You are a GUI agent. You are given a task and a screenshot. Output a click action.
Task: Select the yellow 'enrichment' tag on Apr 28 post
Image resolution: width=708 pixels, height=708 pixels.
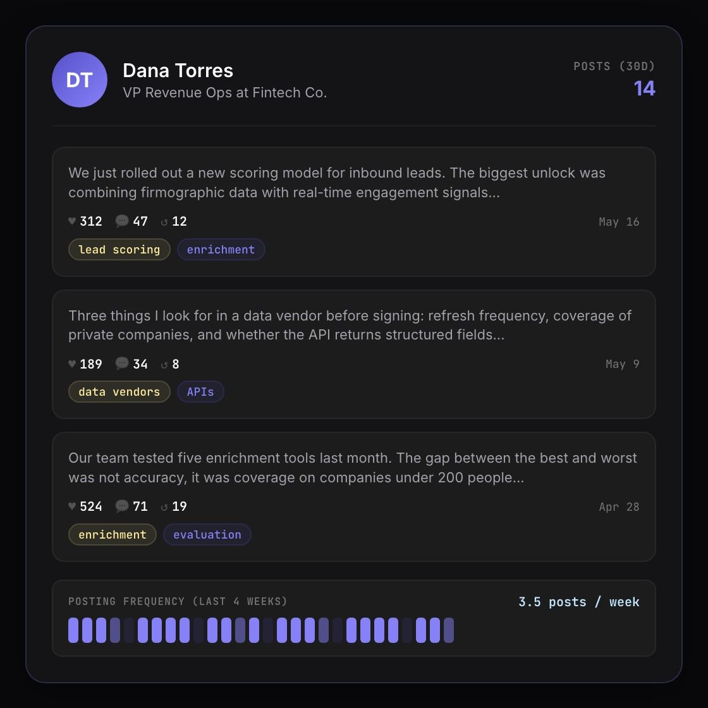[x=113, y=535]
